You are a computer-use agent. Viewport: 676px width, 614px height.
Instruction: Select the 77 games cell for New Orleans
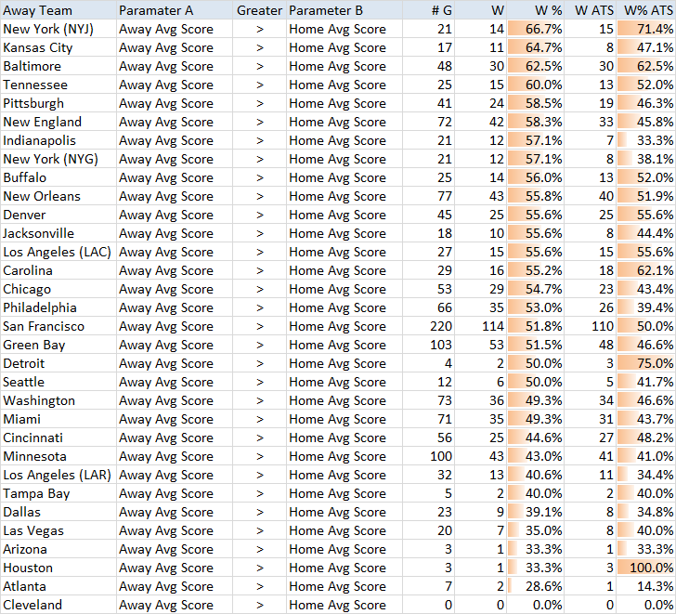pyautogui.click(x=429, y=196)
